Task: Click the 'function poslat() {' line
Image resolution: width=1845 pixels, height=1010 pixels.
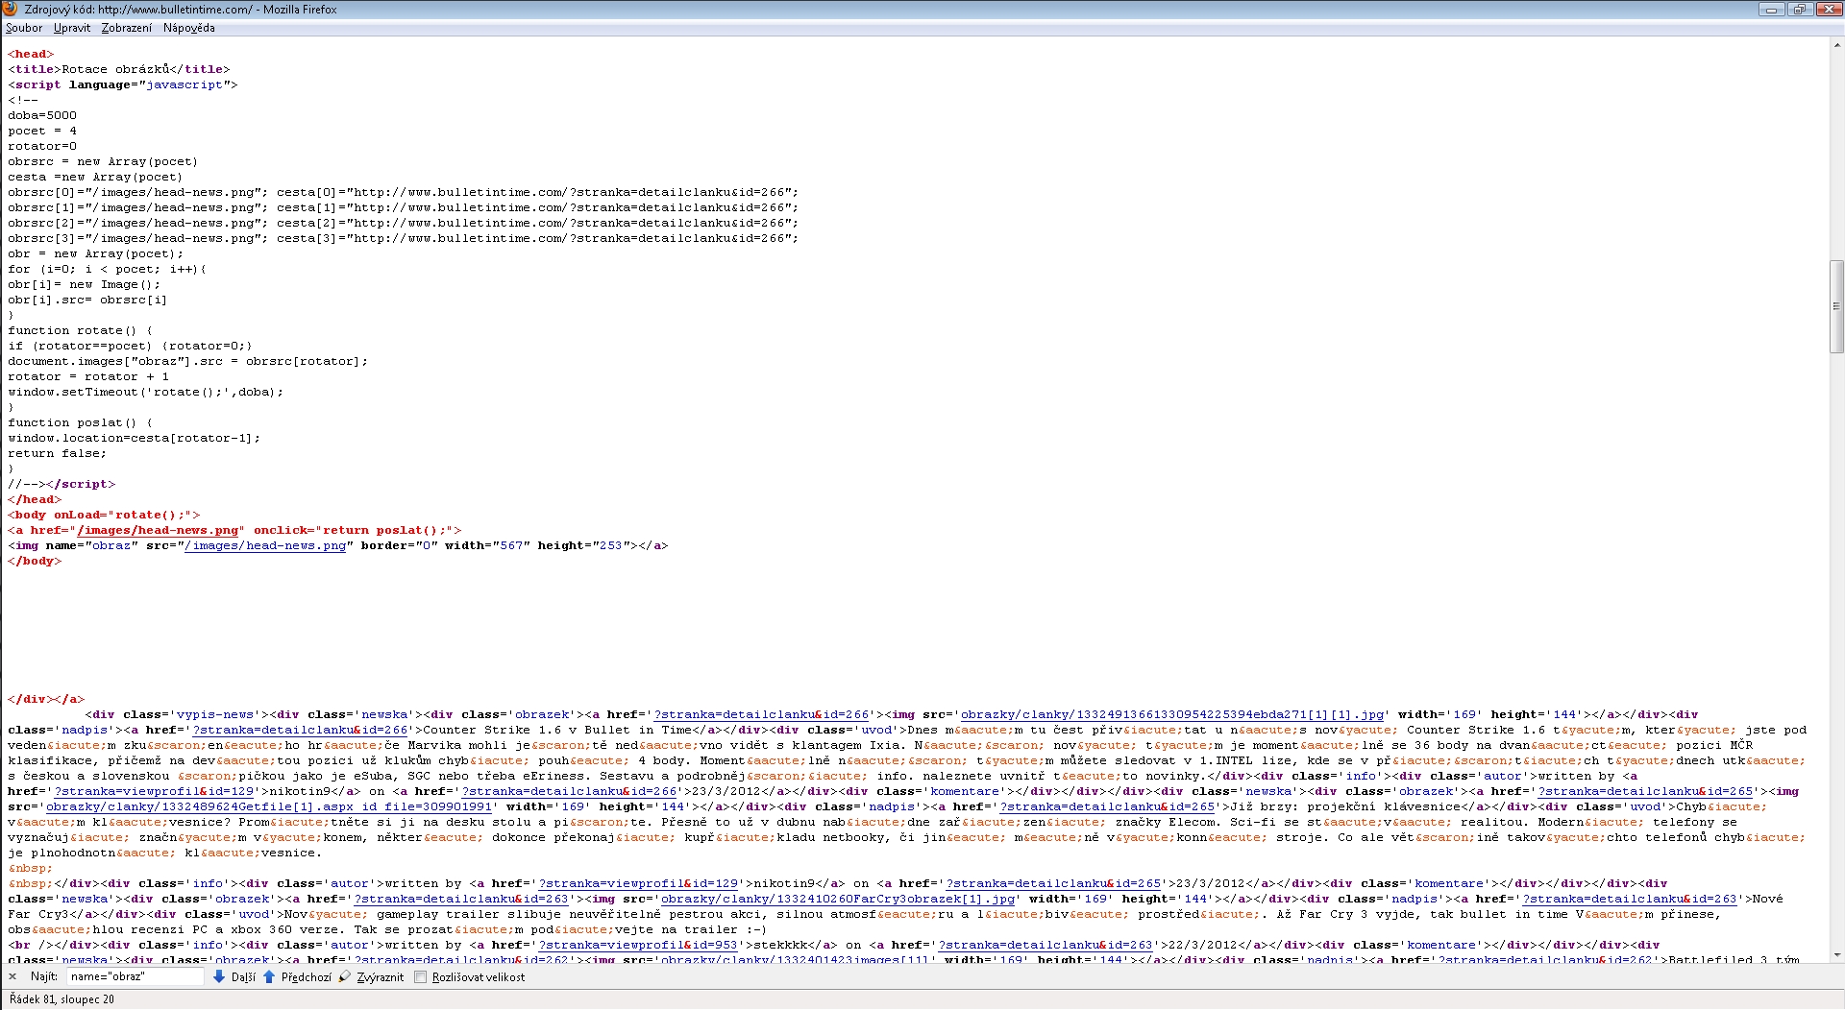Action: [81, 422]
